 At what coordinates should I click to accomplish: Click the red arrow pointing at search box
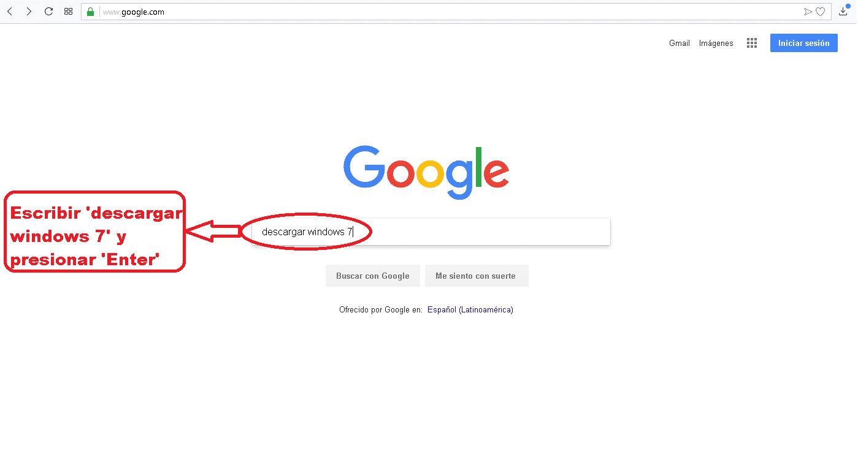213,230
